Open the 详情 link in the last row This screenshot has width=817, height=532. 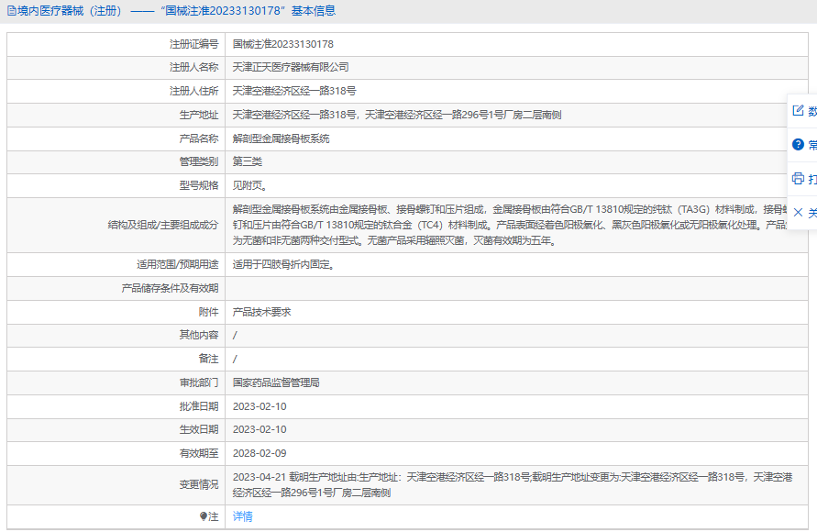pyautogui.click(x=242, y=517)
